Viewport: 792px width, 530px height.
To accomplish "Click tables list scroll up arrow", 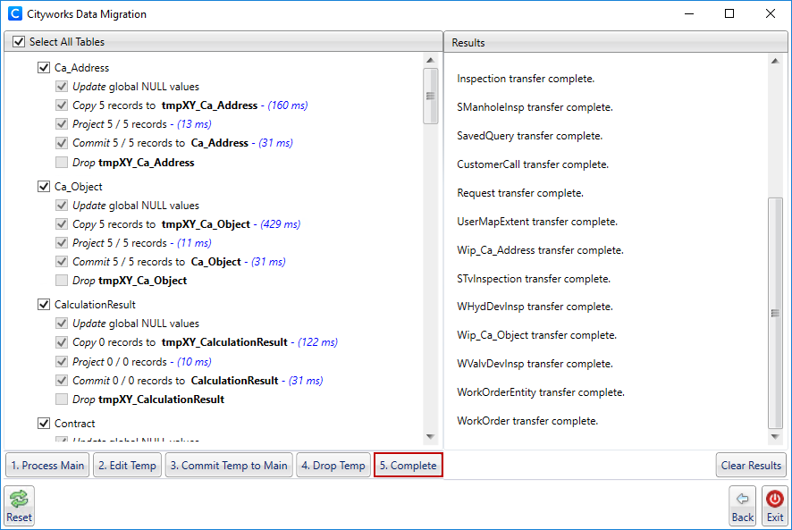I will [430, 60].
